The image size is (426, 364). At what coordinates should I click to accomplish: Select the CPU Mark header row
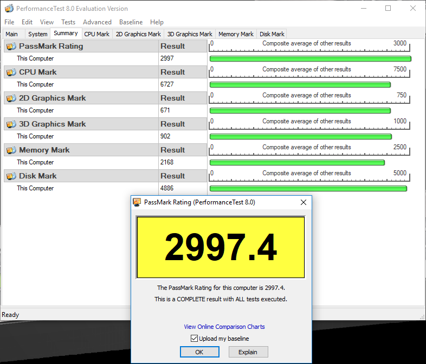pyautogui.click(x=105, y=72)
